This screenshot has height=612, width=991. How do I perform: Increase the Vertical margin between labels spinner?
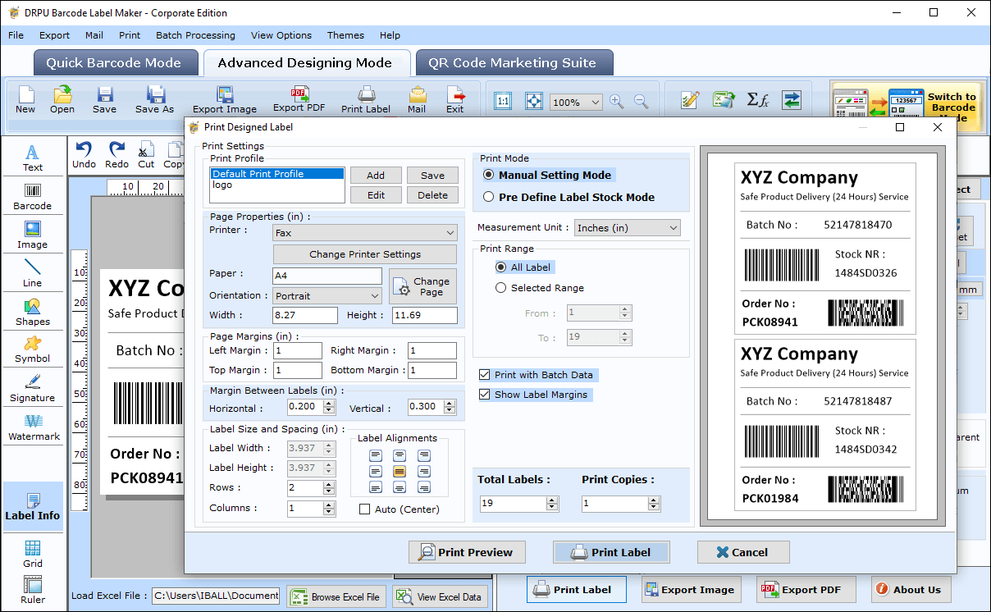pos(449,403)
